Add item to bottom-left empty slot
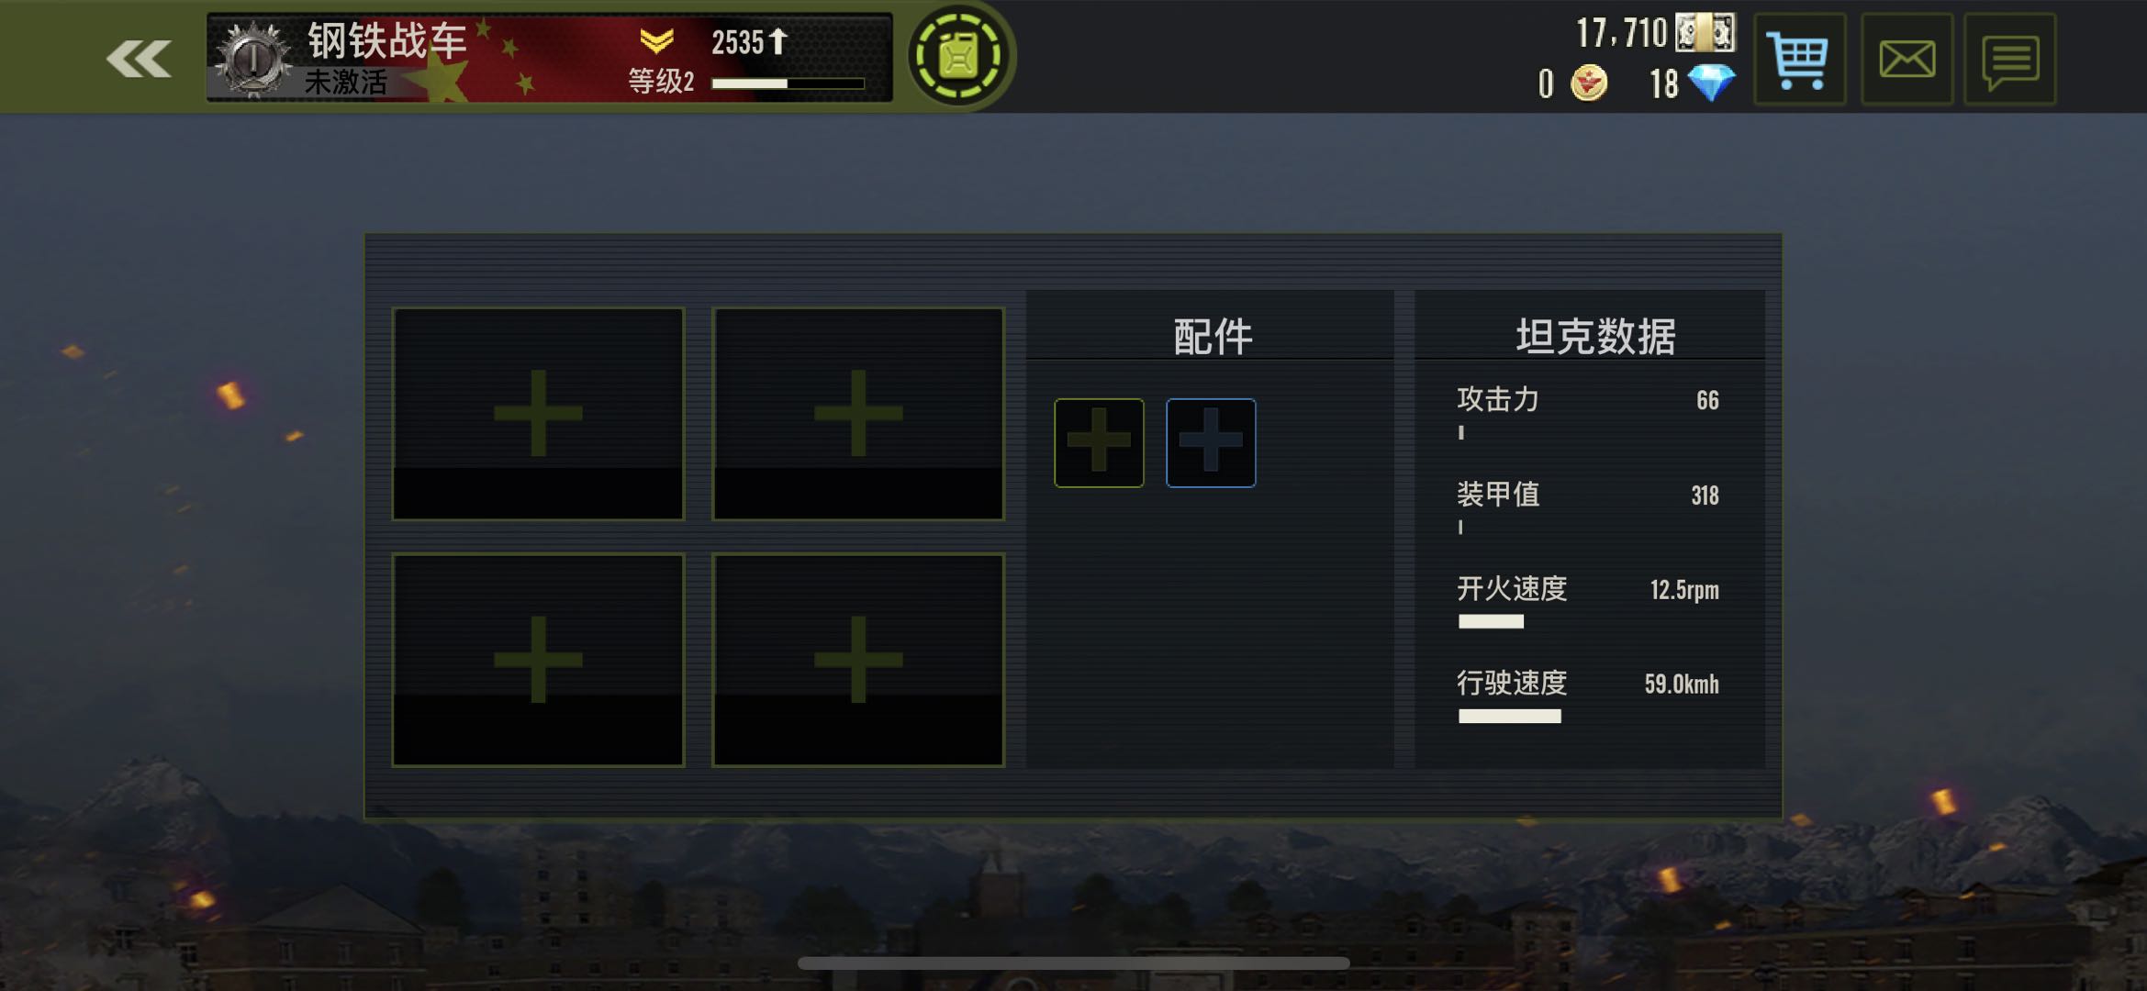2147x991 pixels. tap(538, 660)
